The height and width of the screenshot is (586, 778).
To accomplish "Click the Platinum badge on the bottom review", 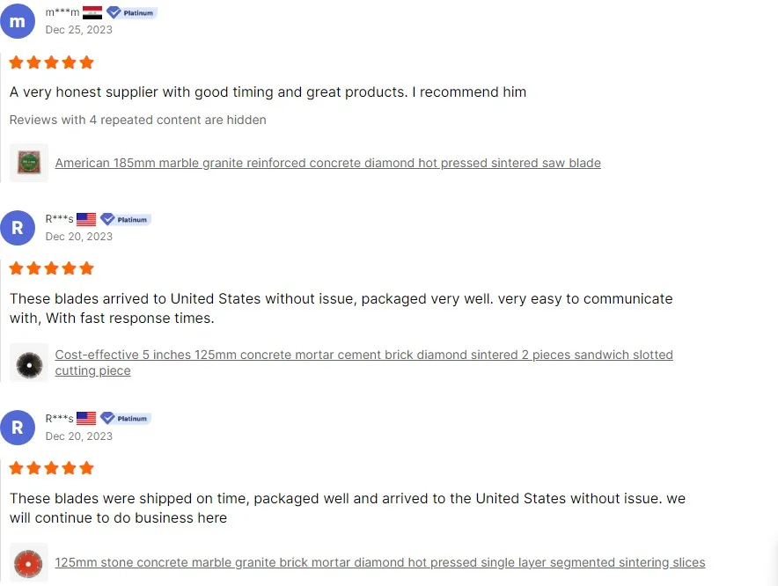I will coord(125,419).
